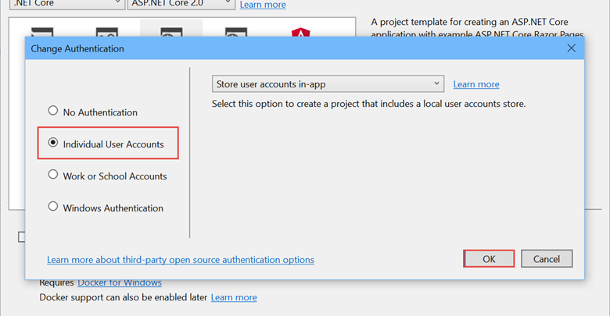Click the 'Select this option to create a project' description
Screen dimensions: 610x316
(369, 104)
